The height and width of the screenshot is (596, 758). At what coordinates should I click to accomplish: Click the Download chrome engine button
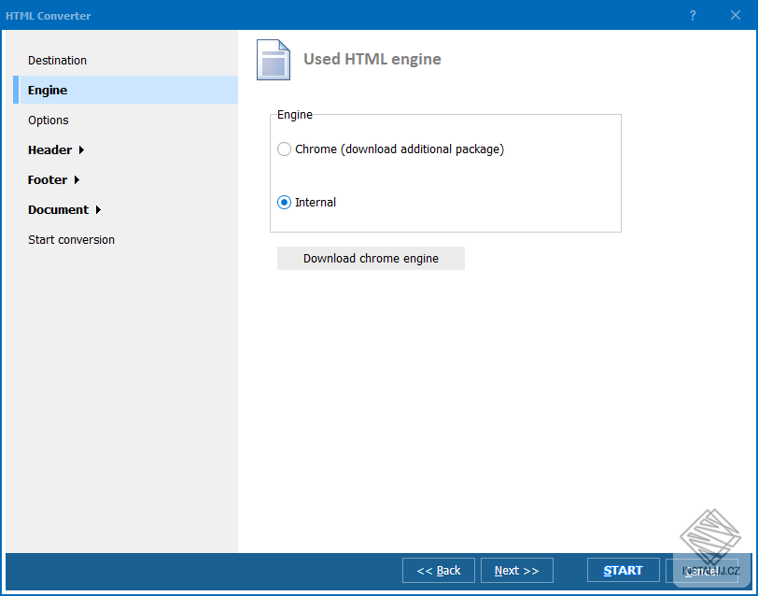pos(371,258)
